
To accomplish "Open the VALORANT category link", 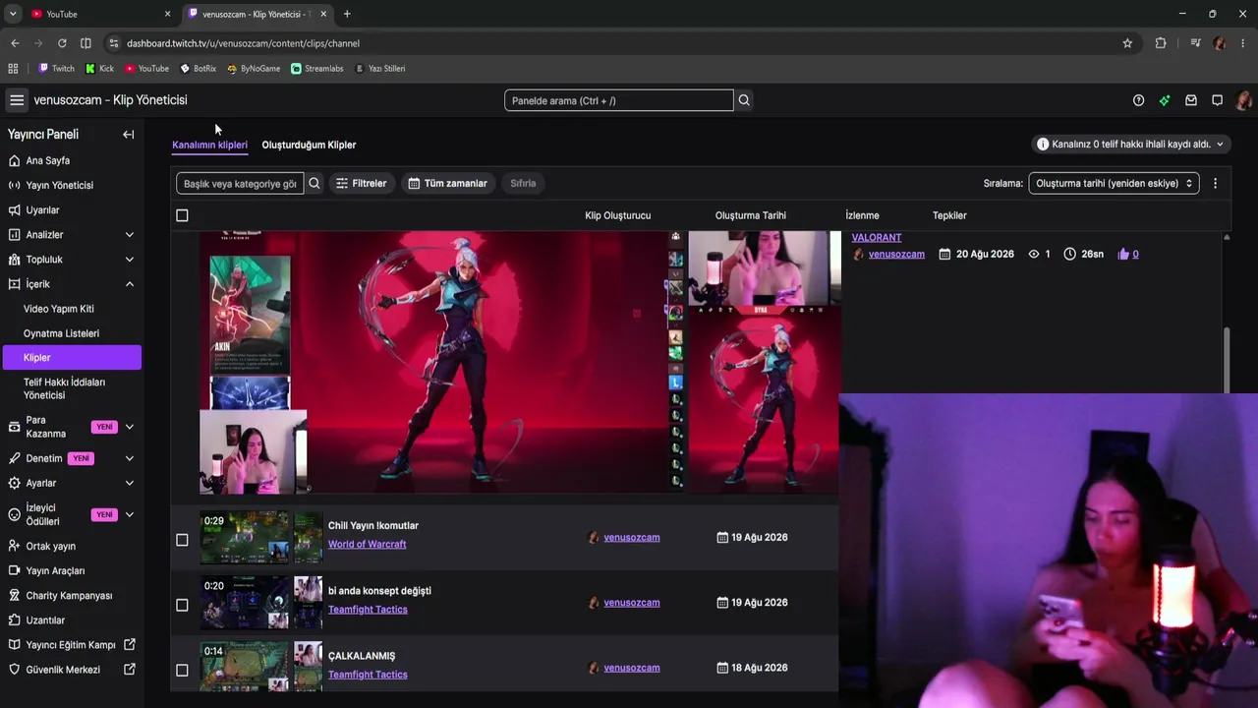I will pyautogui.click(x=877, y=238).
